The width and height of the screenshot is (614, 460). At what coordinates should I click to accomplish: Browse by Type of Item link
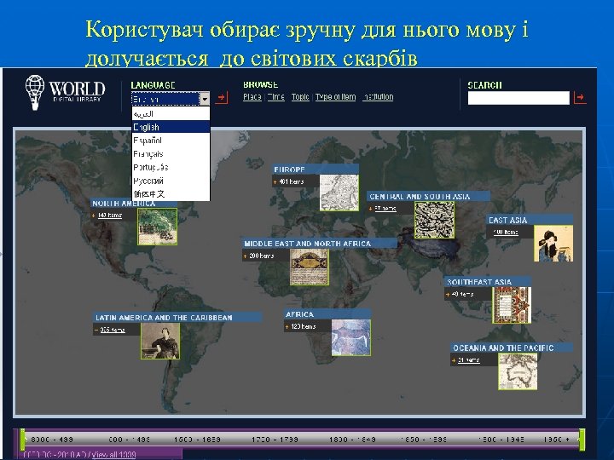(336, 96)
